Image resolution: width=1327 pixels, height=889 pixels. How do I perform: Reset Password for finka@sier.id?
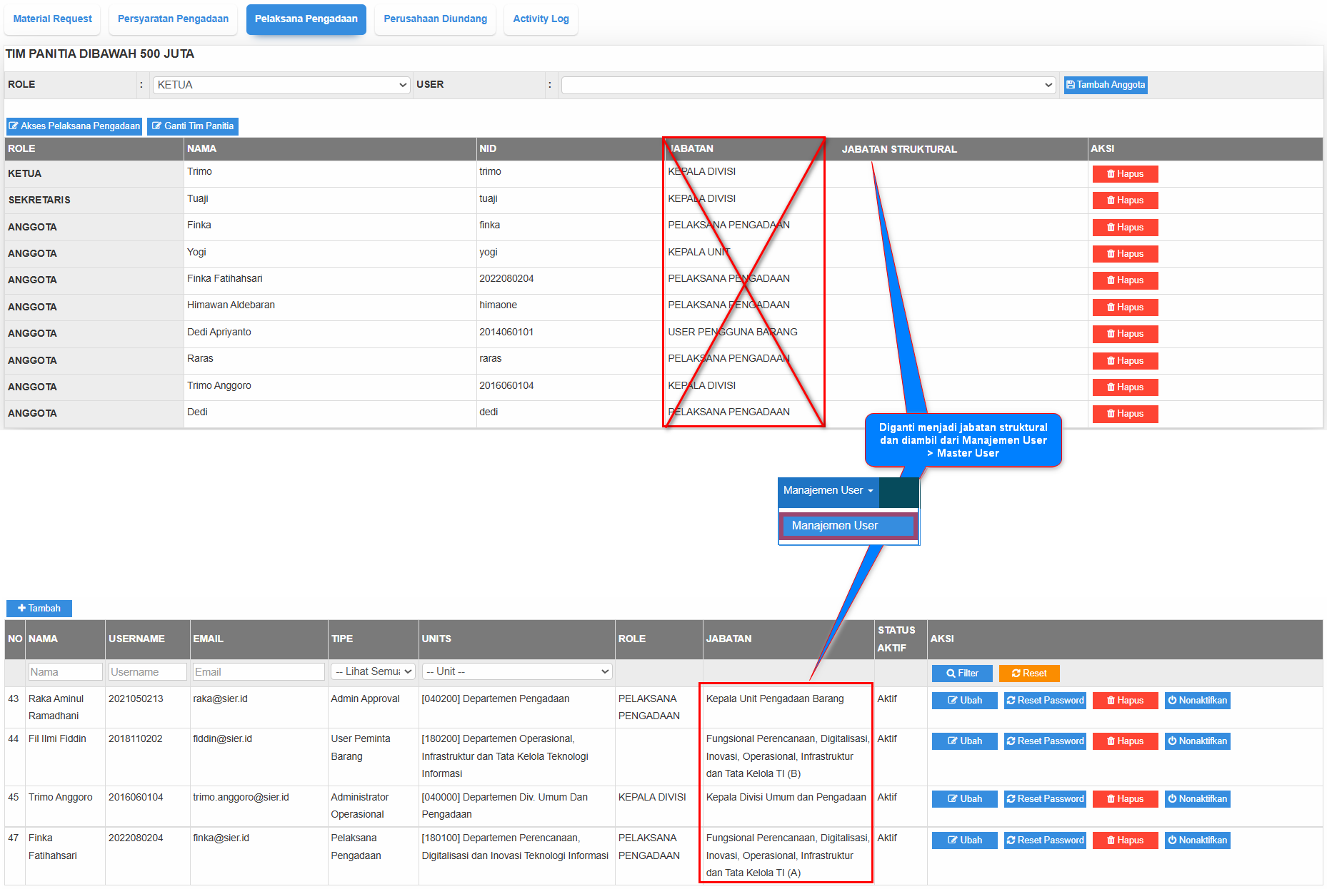click(x=1045, y=840)
